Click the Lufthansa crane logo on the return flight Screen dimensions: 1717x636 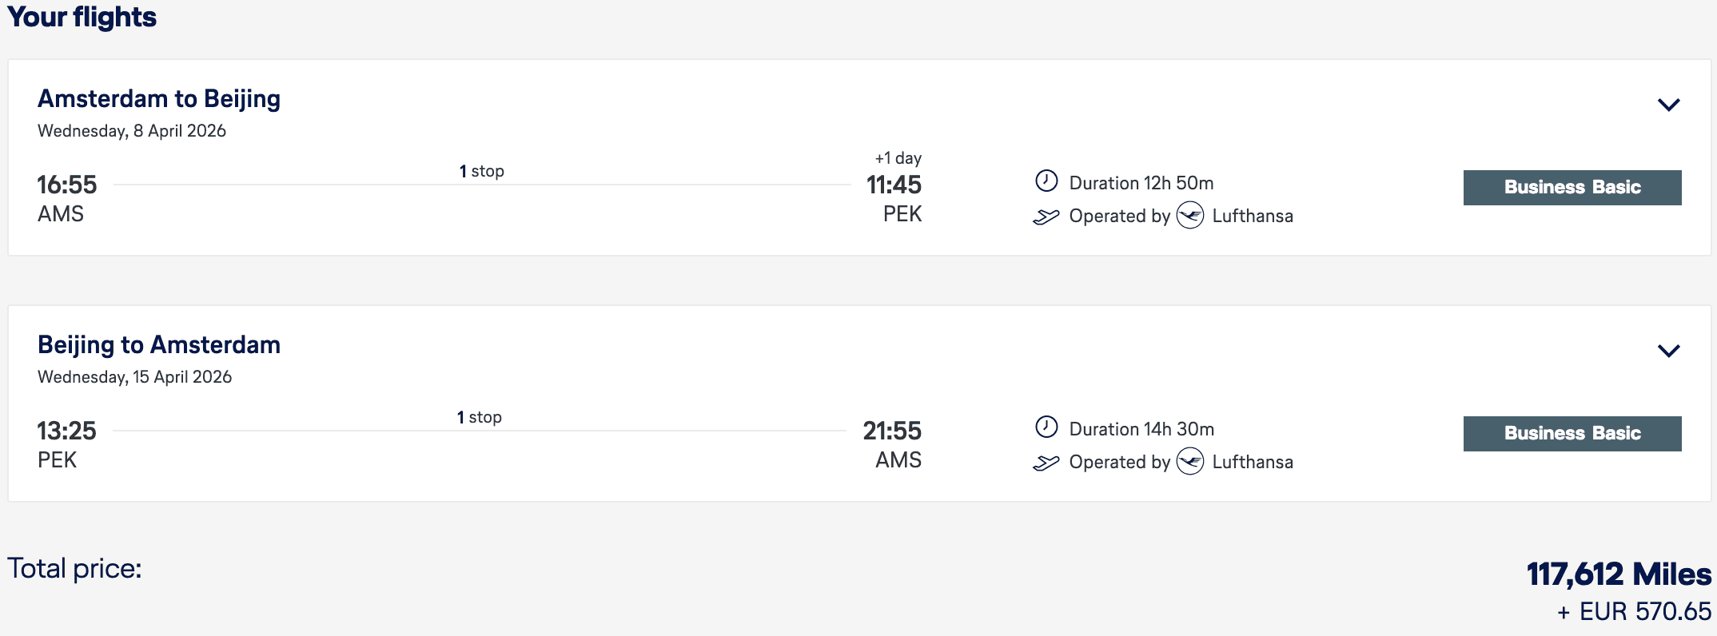pos(1190,462)
